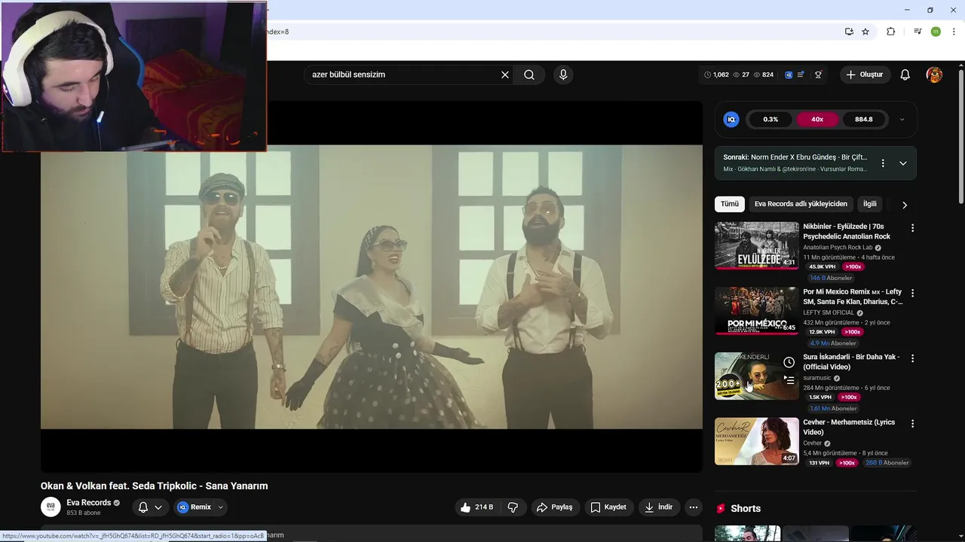This screenshot has width=965, height=542.
Task: Open the Por Mi México video thumbnail
Action: pos(757,310)
